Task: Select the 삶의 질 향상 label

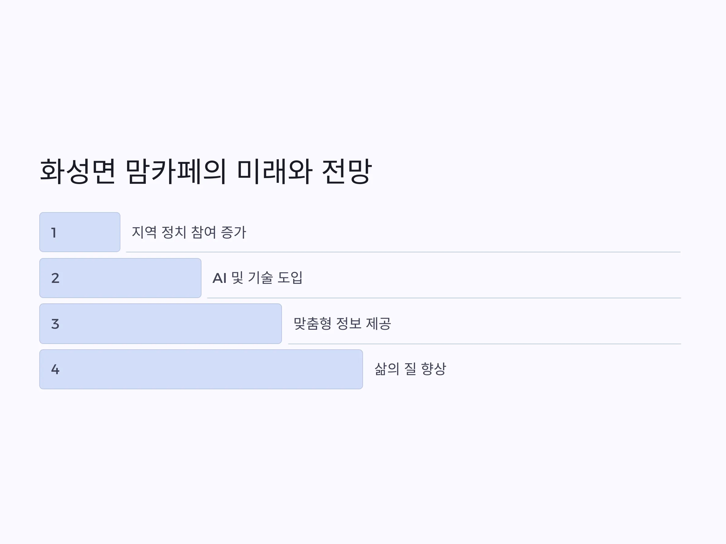Action: coord(410,369)
